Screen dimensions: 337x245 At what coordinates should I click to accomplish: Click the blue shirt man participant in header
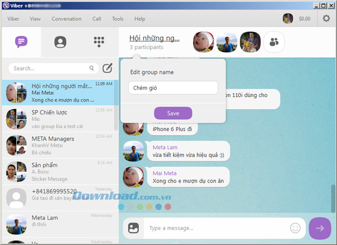(227, 42)
